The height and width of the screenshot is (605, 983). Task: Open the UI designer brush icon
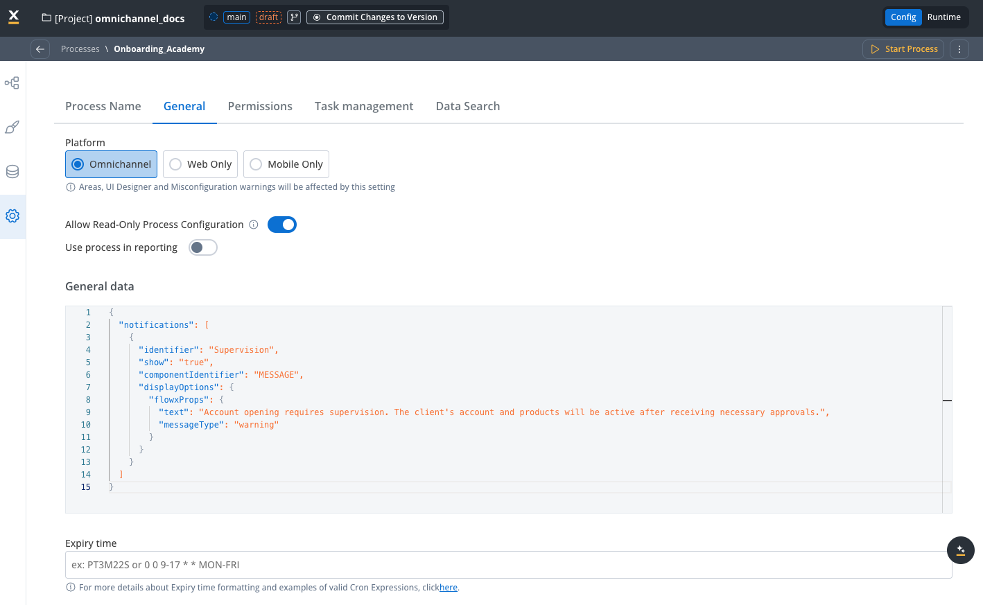pyautogui.click(x=12, y=128)
